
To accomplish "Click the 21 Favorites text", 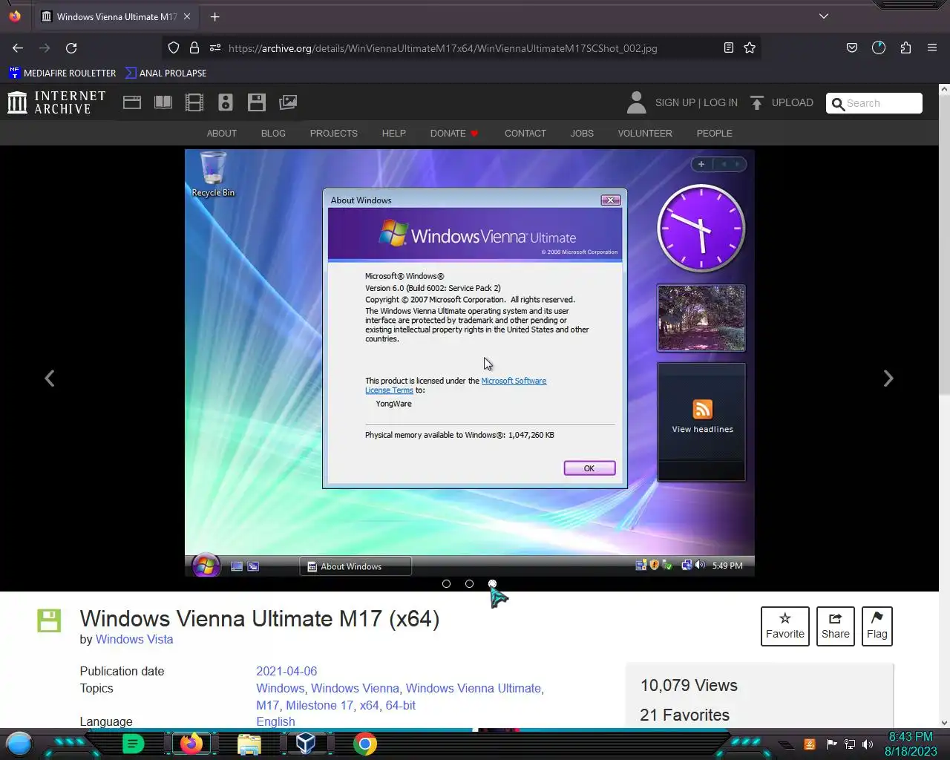I will [x=684, y=715].
